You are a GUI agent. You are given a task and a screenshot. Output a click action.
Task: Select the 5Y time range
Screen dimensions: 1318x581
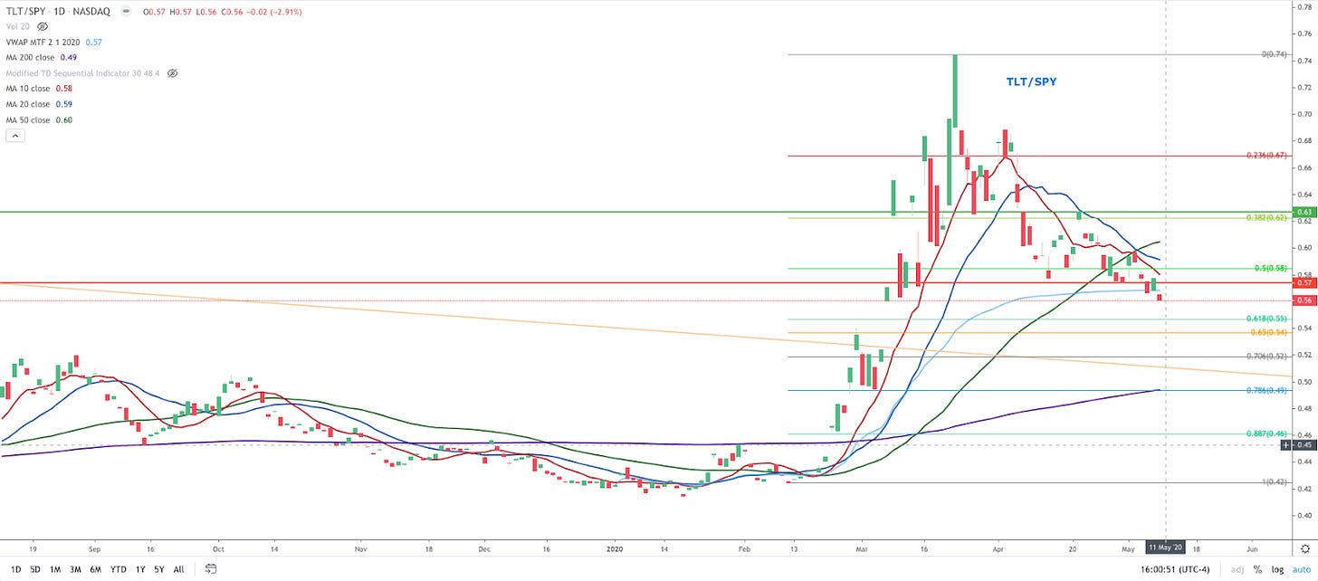coord(158,569)
